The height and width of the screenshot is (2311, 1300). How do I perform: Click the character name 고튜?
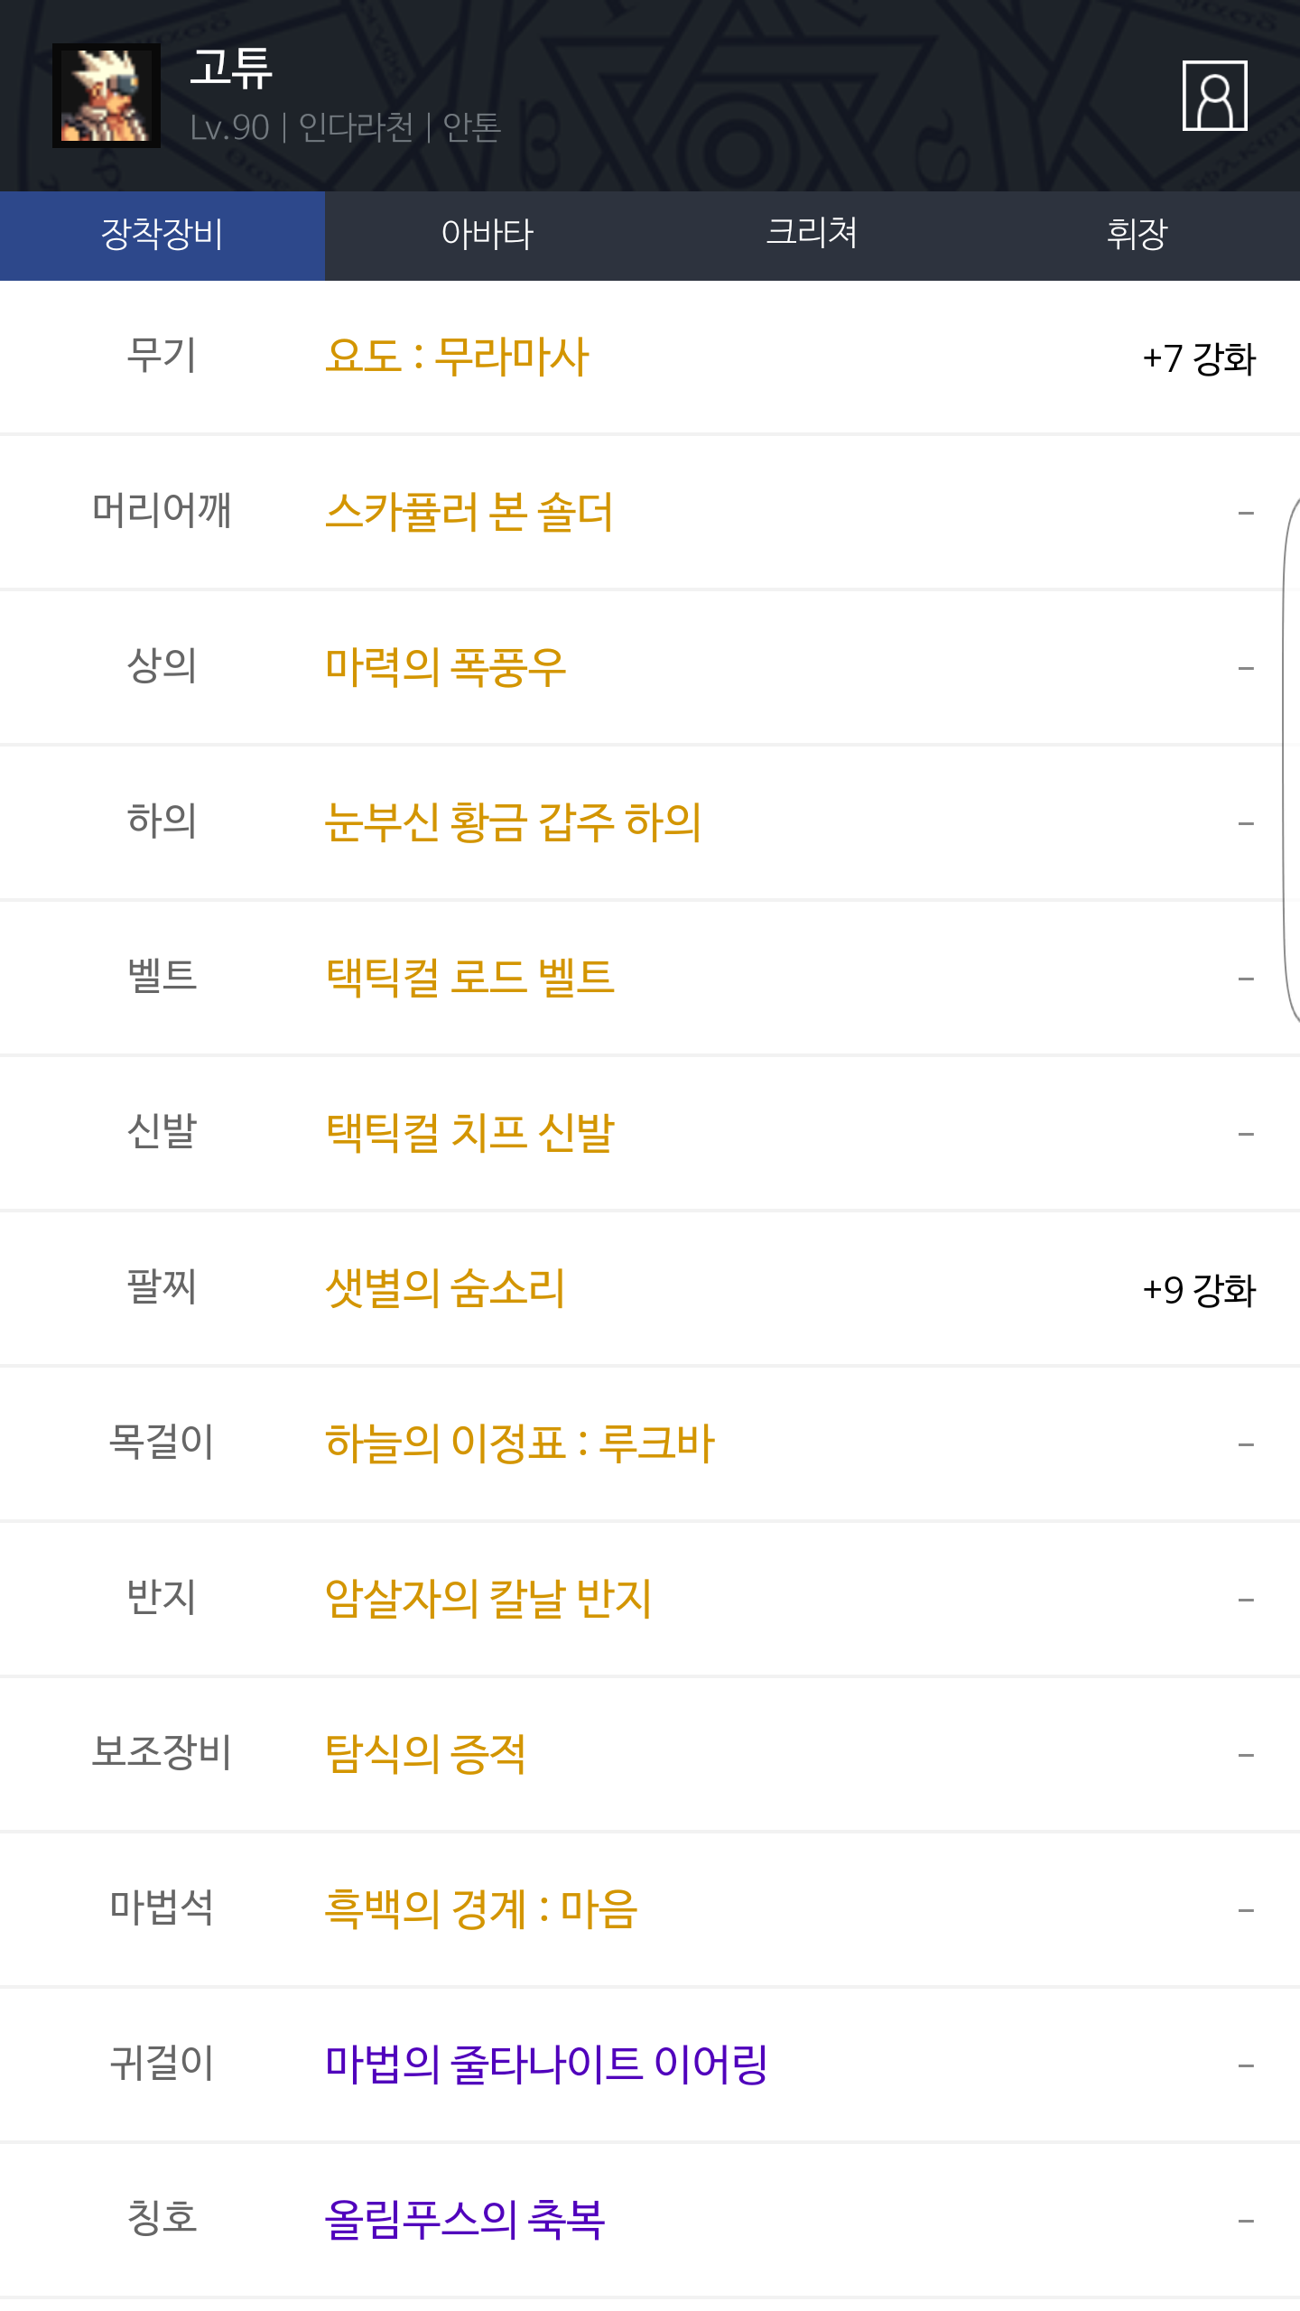(x=231, y=69)
